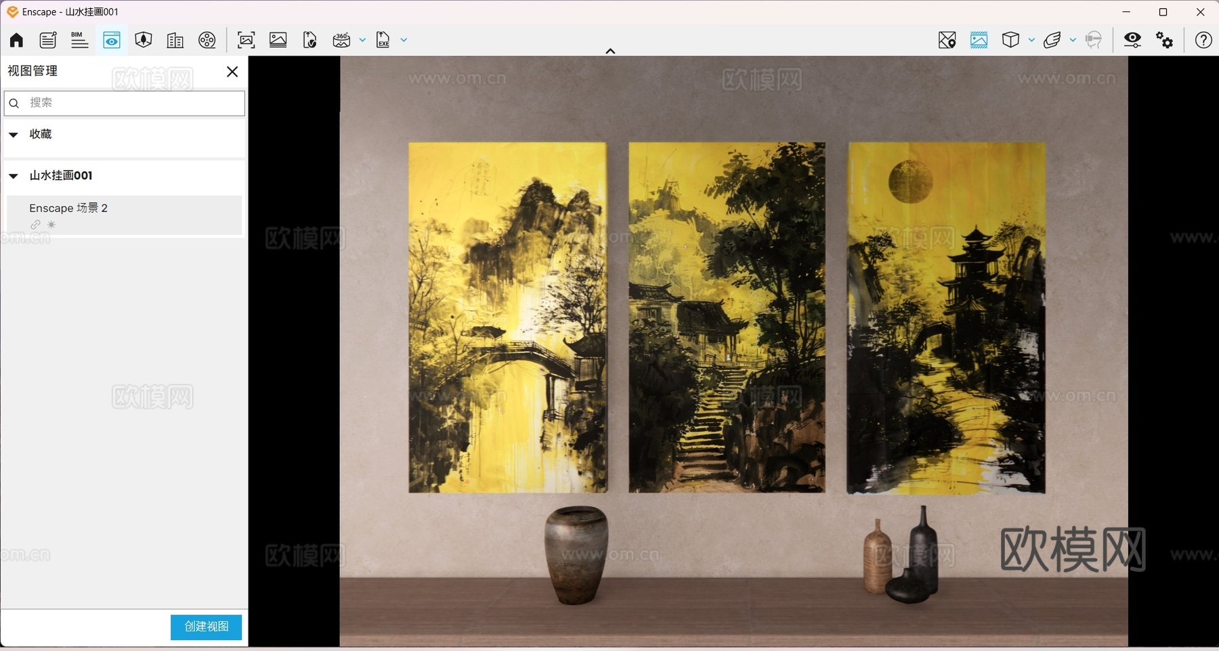Click the export validated file icon
1219x651 pixels.
pos(309,40)
